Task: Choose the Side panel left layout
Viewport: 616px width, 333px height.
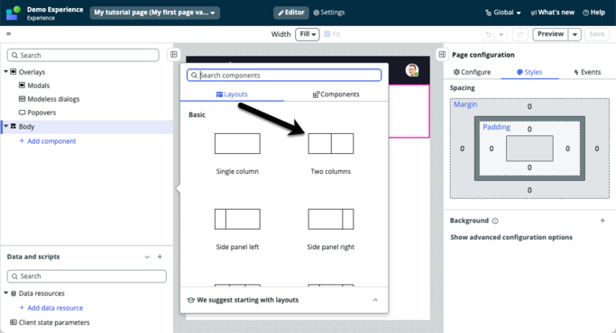Action: [x=237, y=220]
